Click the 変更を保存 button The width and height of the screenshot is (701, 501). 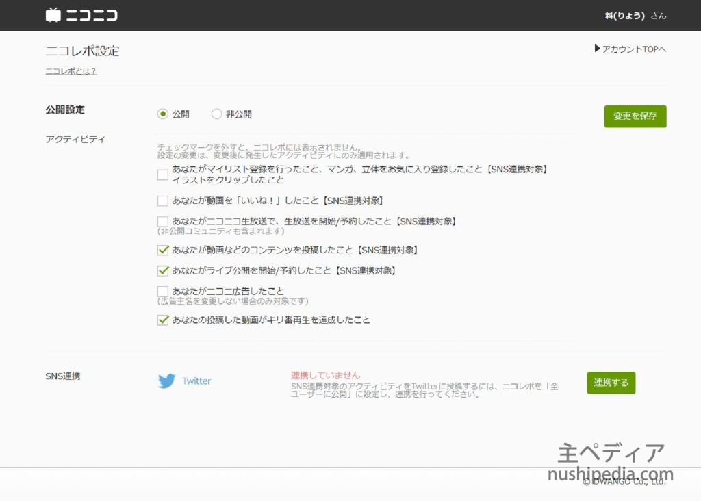635,116
